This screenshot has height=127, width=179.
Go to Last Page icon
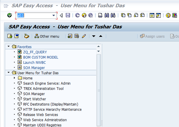click(142, 15)
